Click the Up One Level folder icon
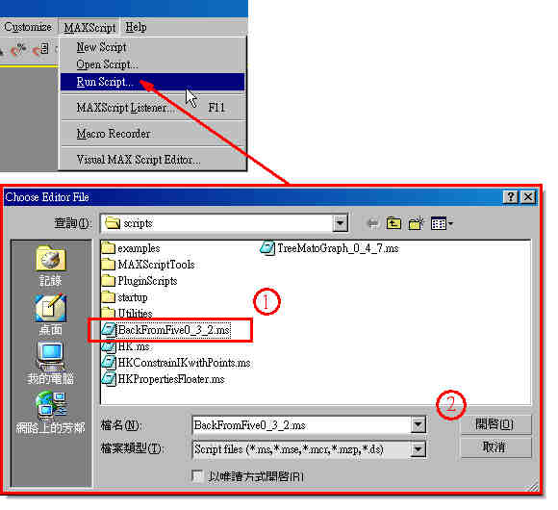Screen dimensions: 558x510 pyautogui.click(x=393, y=223)
